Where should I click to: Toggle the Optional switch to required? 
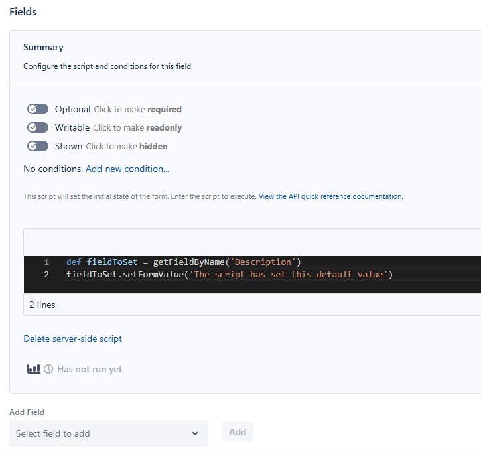[38, 109]
